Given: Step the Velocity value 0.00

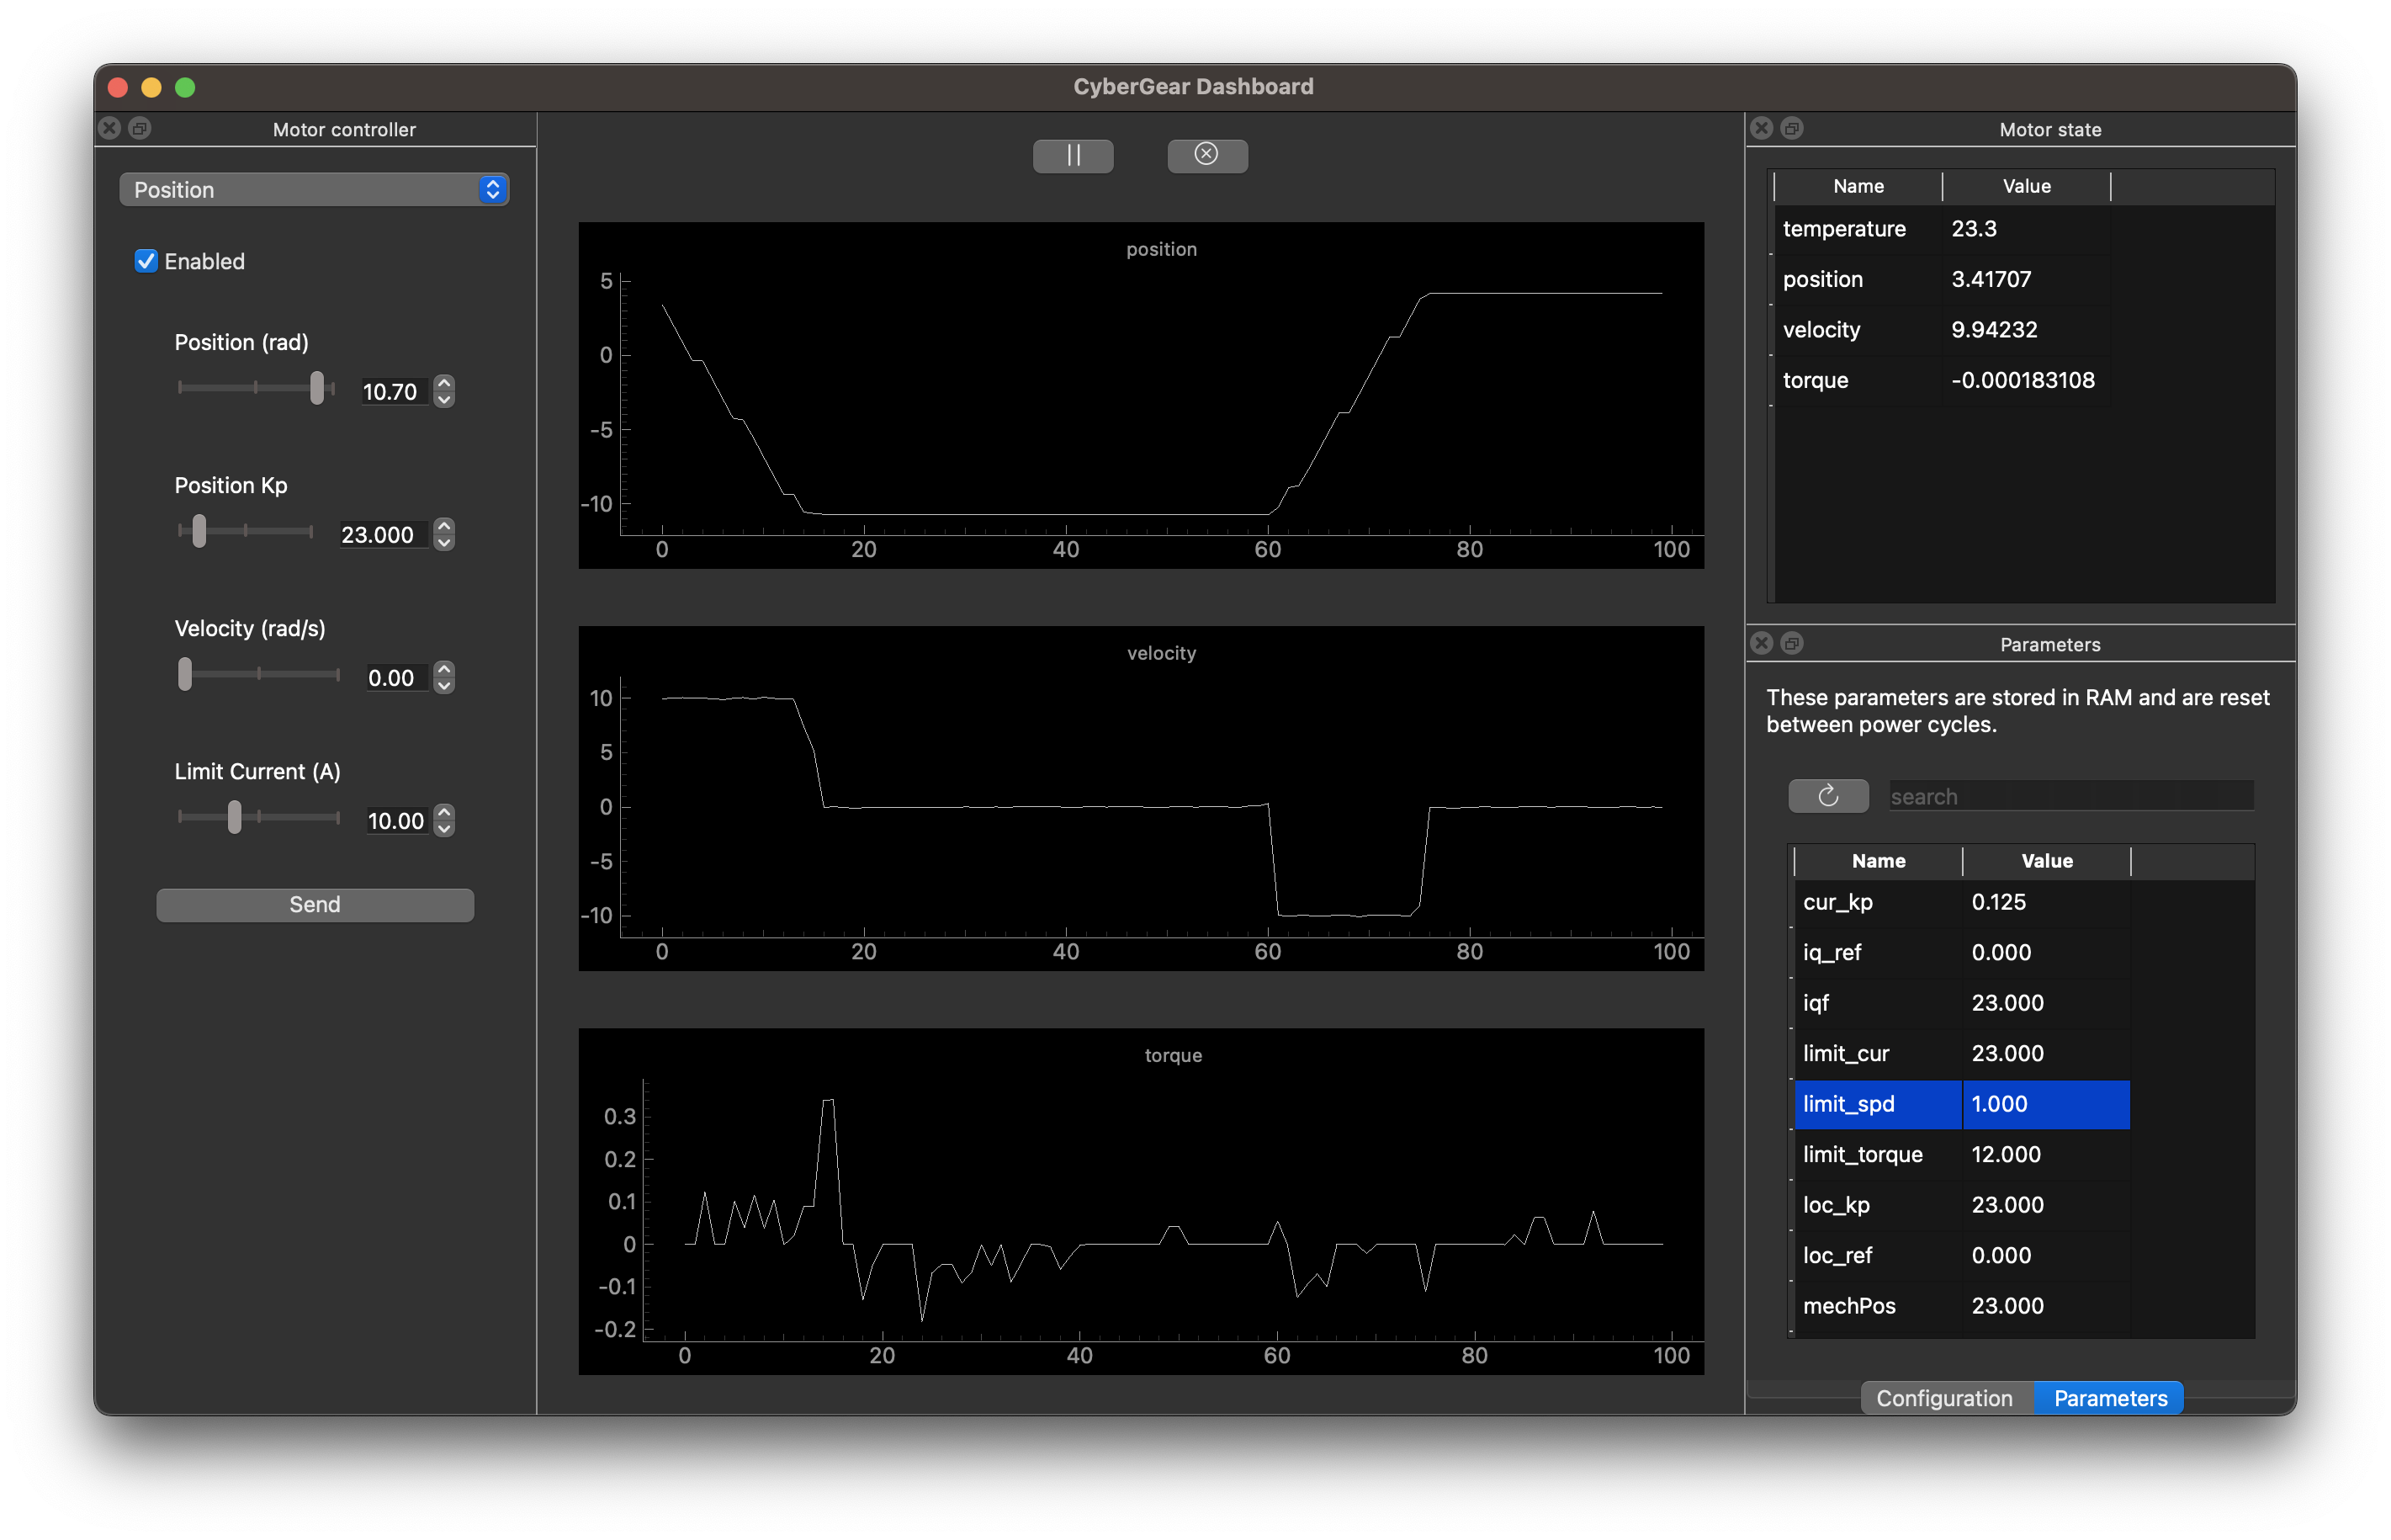Looking at the screenshot, I should click(x=444, y=677).
